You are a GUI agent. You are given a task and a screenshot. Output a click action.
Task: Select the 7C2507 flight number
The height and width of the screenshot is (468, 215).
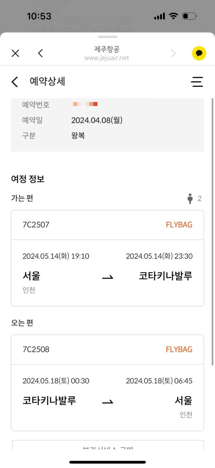[36, 225]
